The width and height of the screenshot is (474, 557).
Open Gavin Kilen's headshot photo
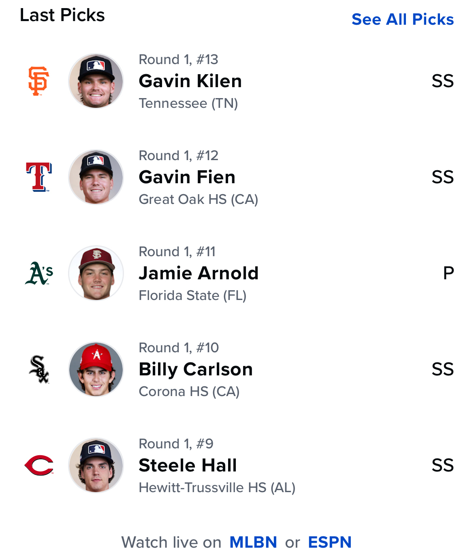96,81
